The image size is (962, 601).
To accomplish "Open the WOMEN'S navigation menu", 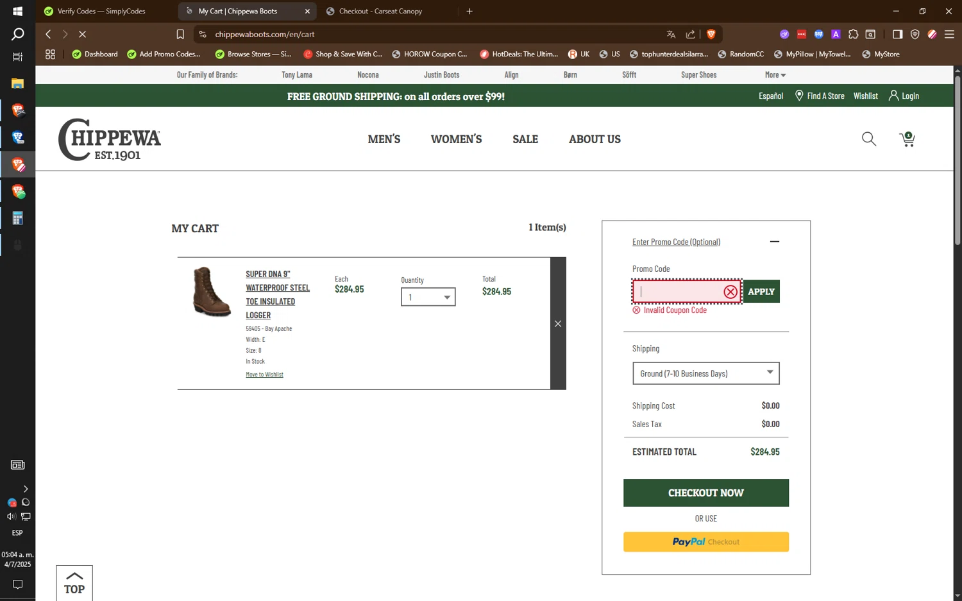I will [x=456, y=139].
